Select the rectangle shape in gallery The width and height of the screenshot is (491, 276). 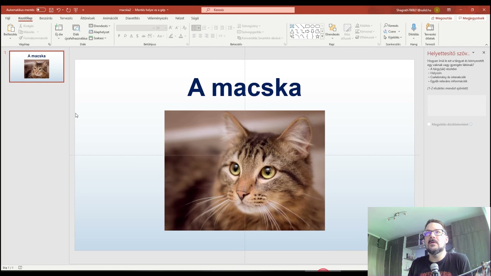[307, 26]
